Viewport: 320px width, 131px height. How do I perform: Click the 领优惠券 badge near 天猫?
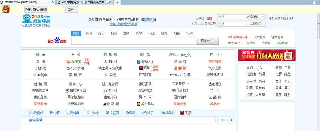coord(155,68)
